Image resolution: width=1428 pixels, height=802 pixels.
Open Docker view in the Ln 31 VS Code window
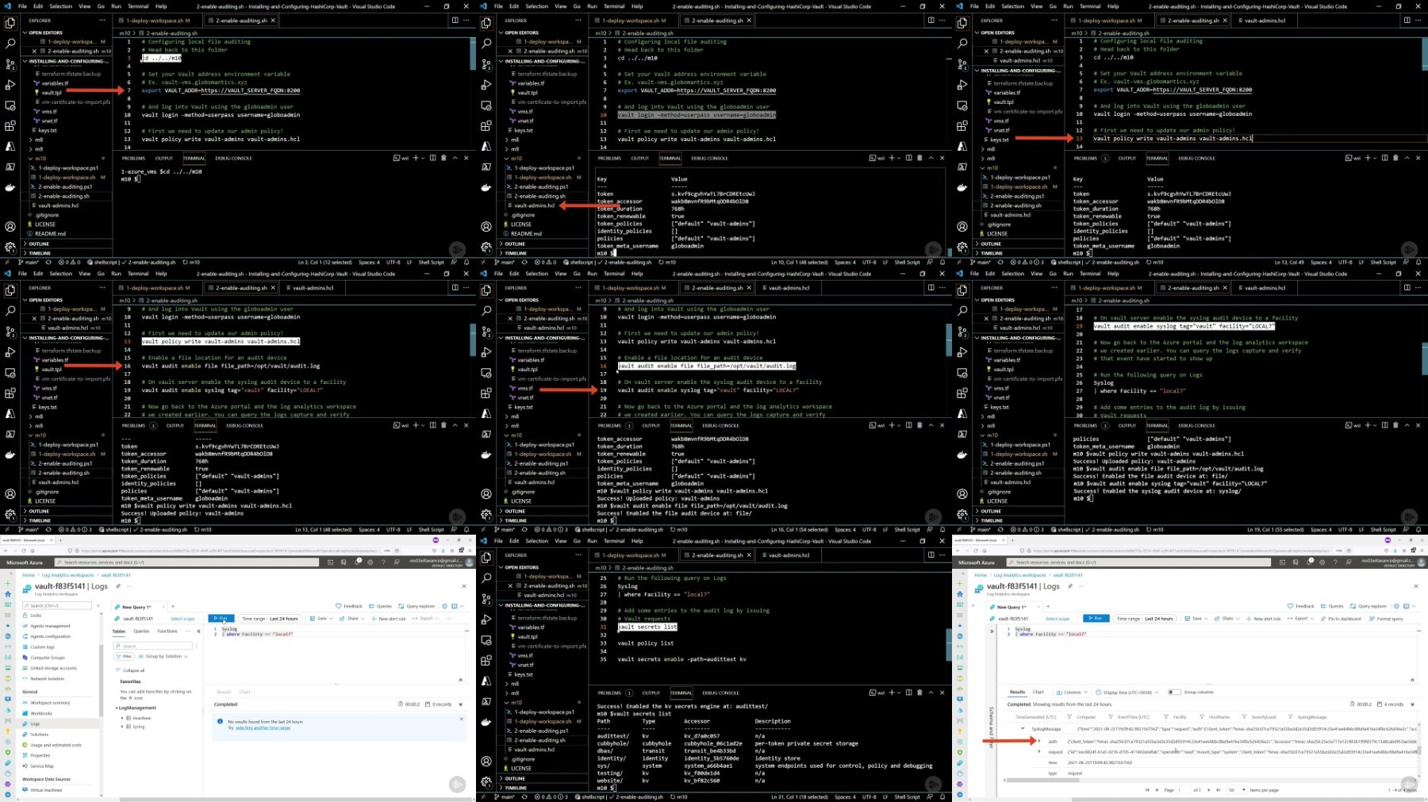pyautogui.click(x=486, y=723)
